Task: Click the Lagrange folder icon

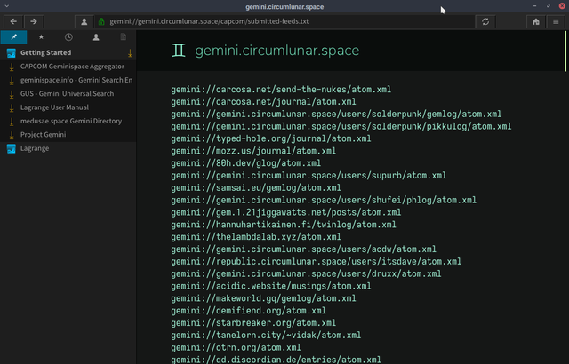Action: pos(12,148)
